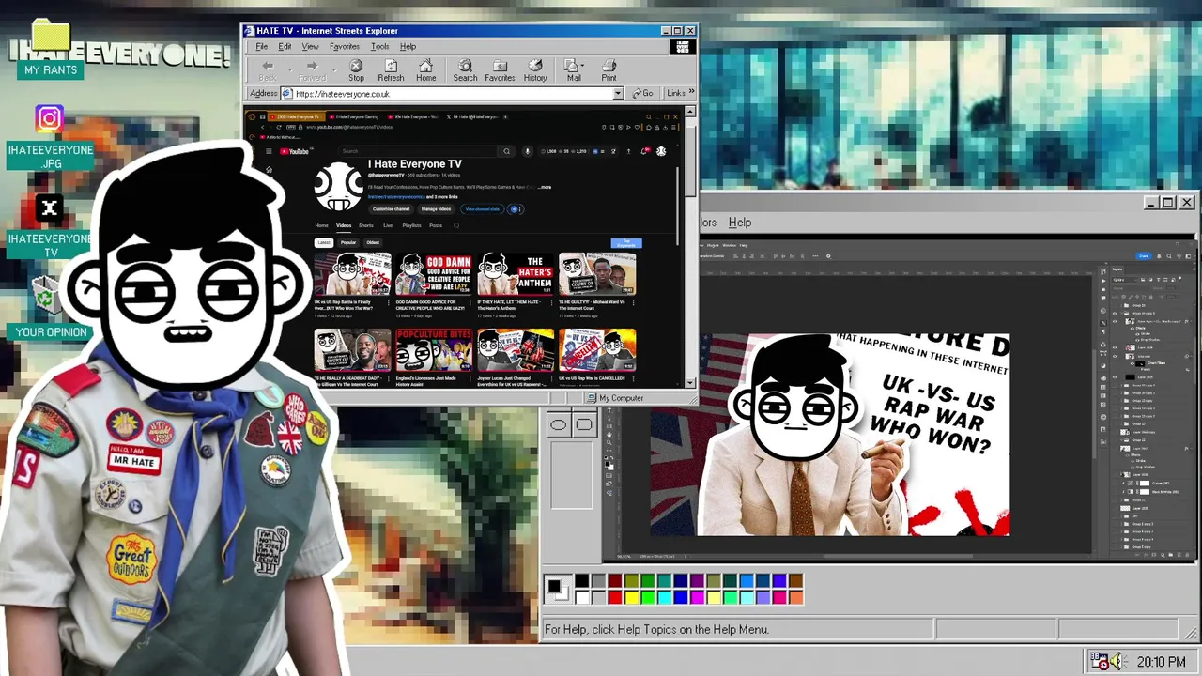Image resolution: width=1202 pixels, height=676 pixels.
Task: Open The Hater's Anthem video thumbnail
Action: coord(515,273)
